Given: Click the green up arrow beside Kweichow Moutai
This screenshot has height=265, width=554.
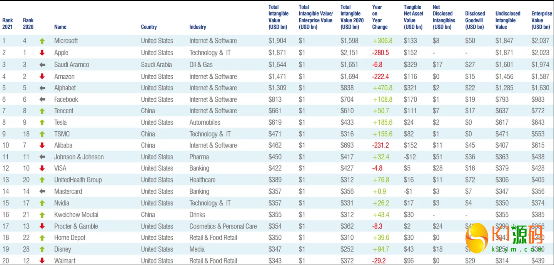Looking at the screenshot, I should 42,215.
